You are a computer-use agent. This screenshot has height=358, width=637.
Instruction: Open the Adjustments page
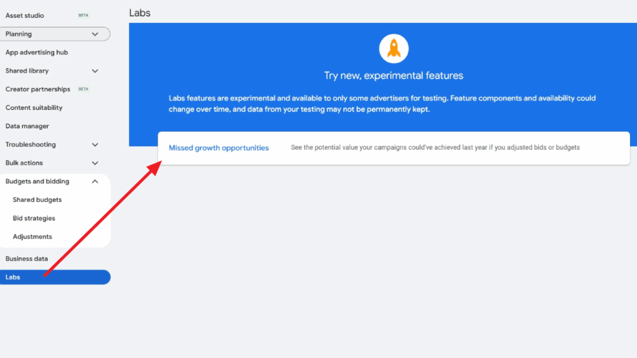(x=32, y=236)
